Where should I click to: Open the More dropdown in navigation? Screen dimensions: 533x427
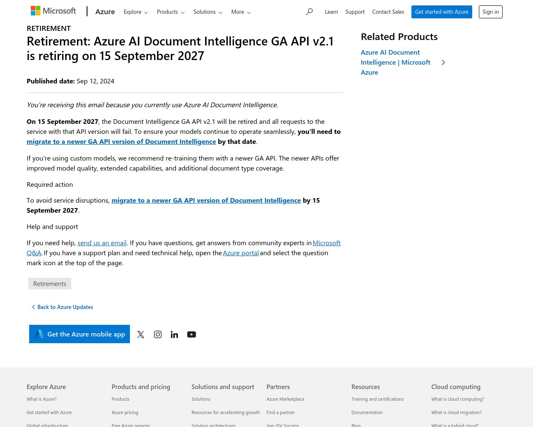241,12
